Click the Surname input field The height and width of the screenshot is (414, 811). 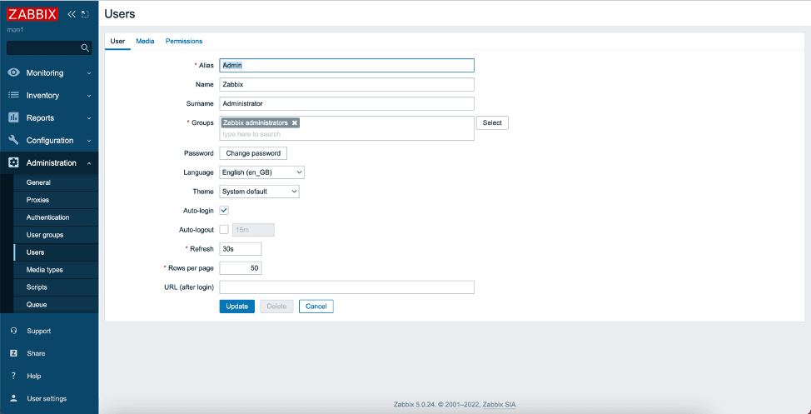(346, 103)
